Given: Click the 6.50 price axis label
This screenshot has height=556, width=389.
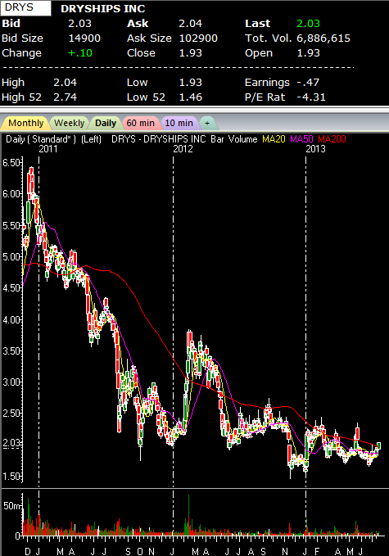Looking at the screenshot, I should [x=11, y=163].
